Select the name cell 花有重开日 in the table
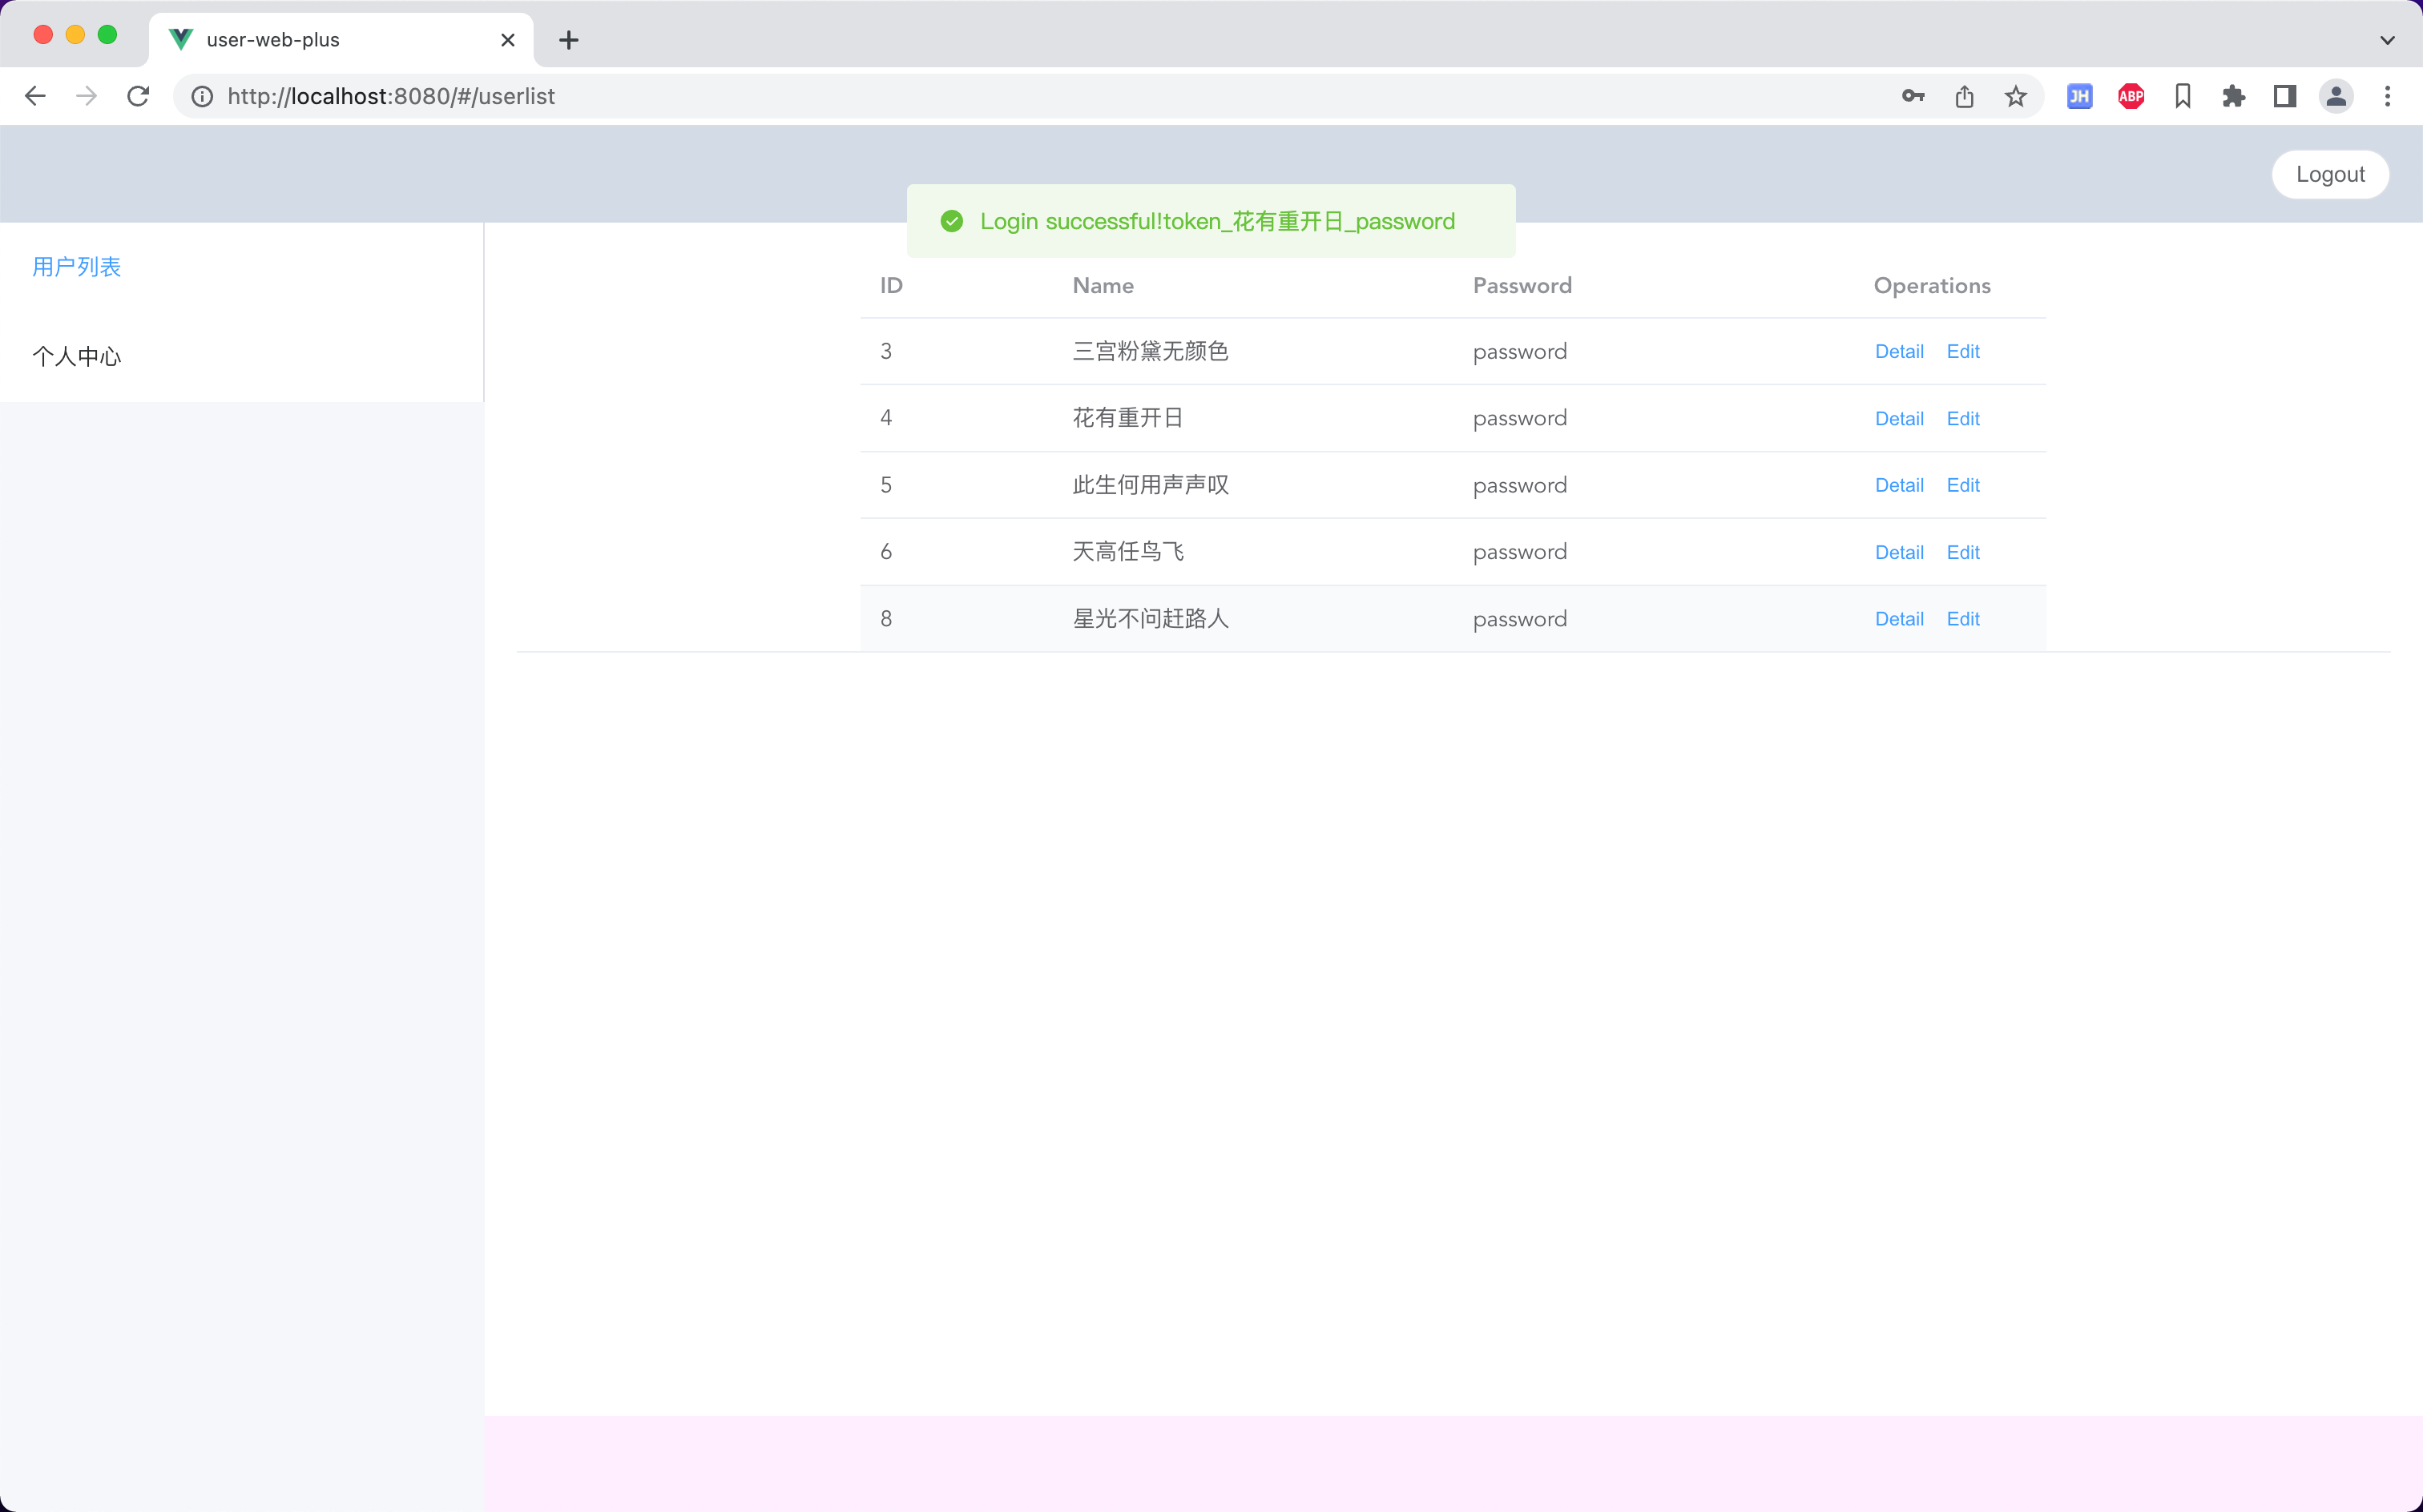 point(1127,419)
